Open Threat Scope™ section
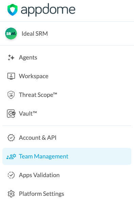134x204 pixels. (x=38, y=95)
